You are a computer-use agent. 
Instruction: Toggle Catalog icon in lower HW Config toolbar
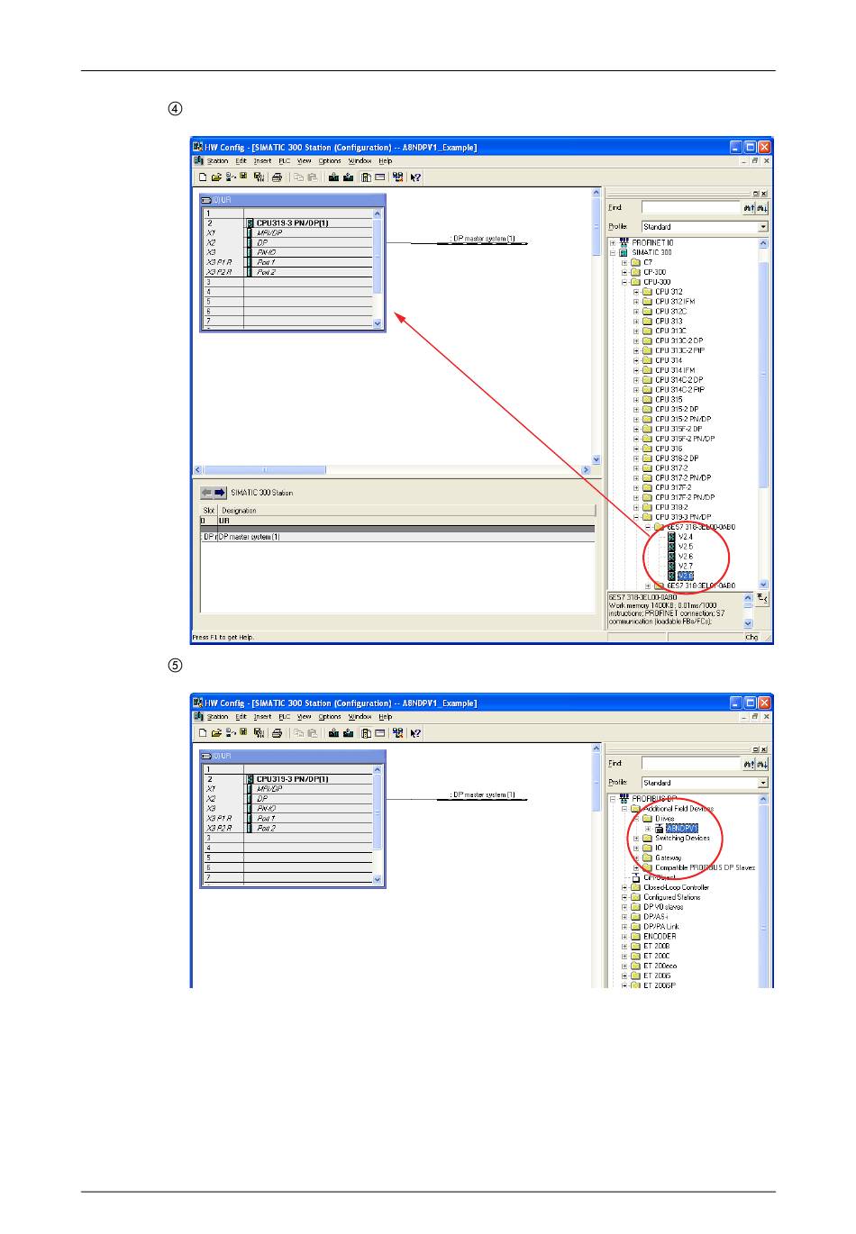click(366, 733)
